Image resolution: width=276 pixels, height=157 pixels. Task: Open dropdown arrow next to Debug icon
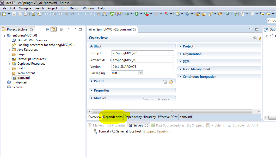tap(132, 14)
